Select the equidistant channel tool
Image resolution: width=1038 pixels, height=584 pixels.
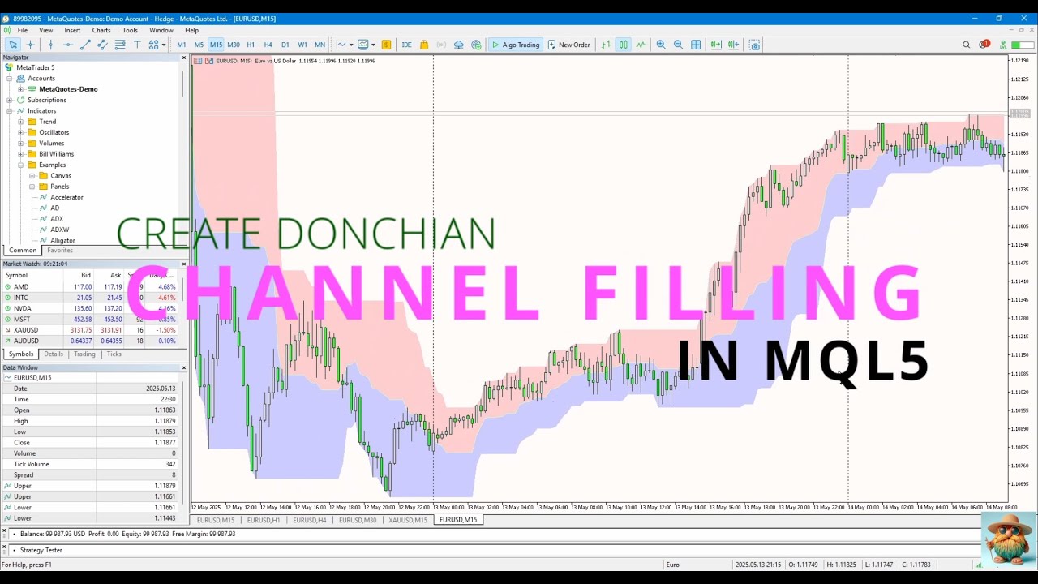(x=102, y=45)
